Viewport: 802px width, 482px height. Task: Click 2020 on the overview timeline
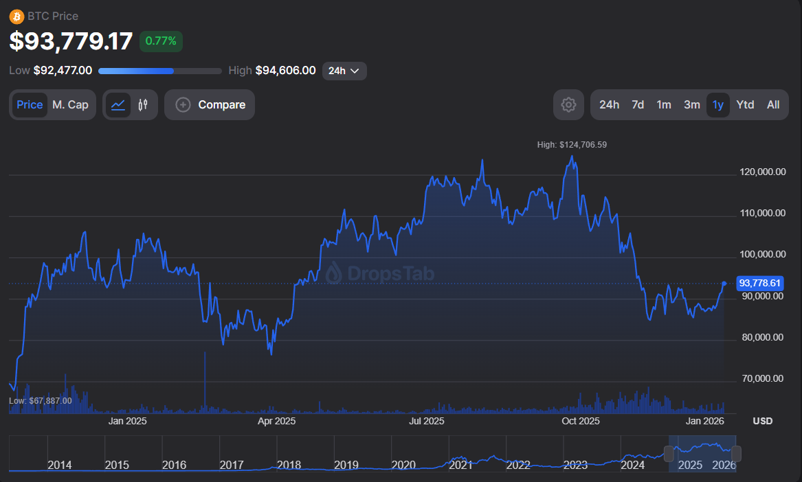pyautogui.click(x=403, y=465)
